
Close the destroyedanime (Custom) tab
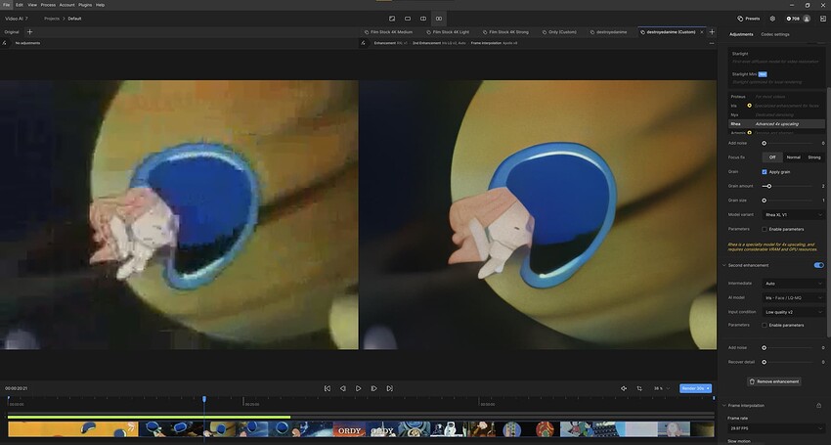point(702,32)
